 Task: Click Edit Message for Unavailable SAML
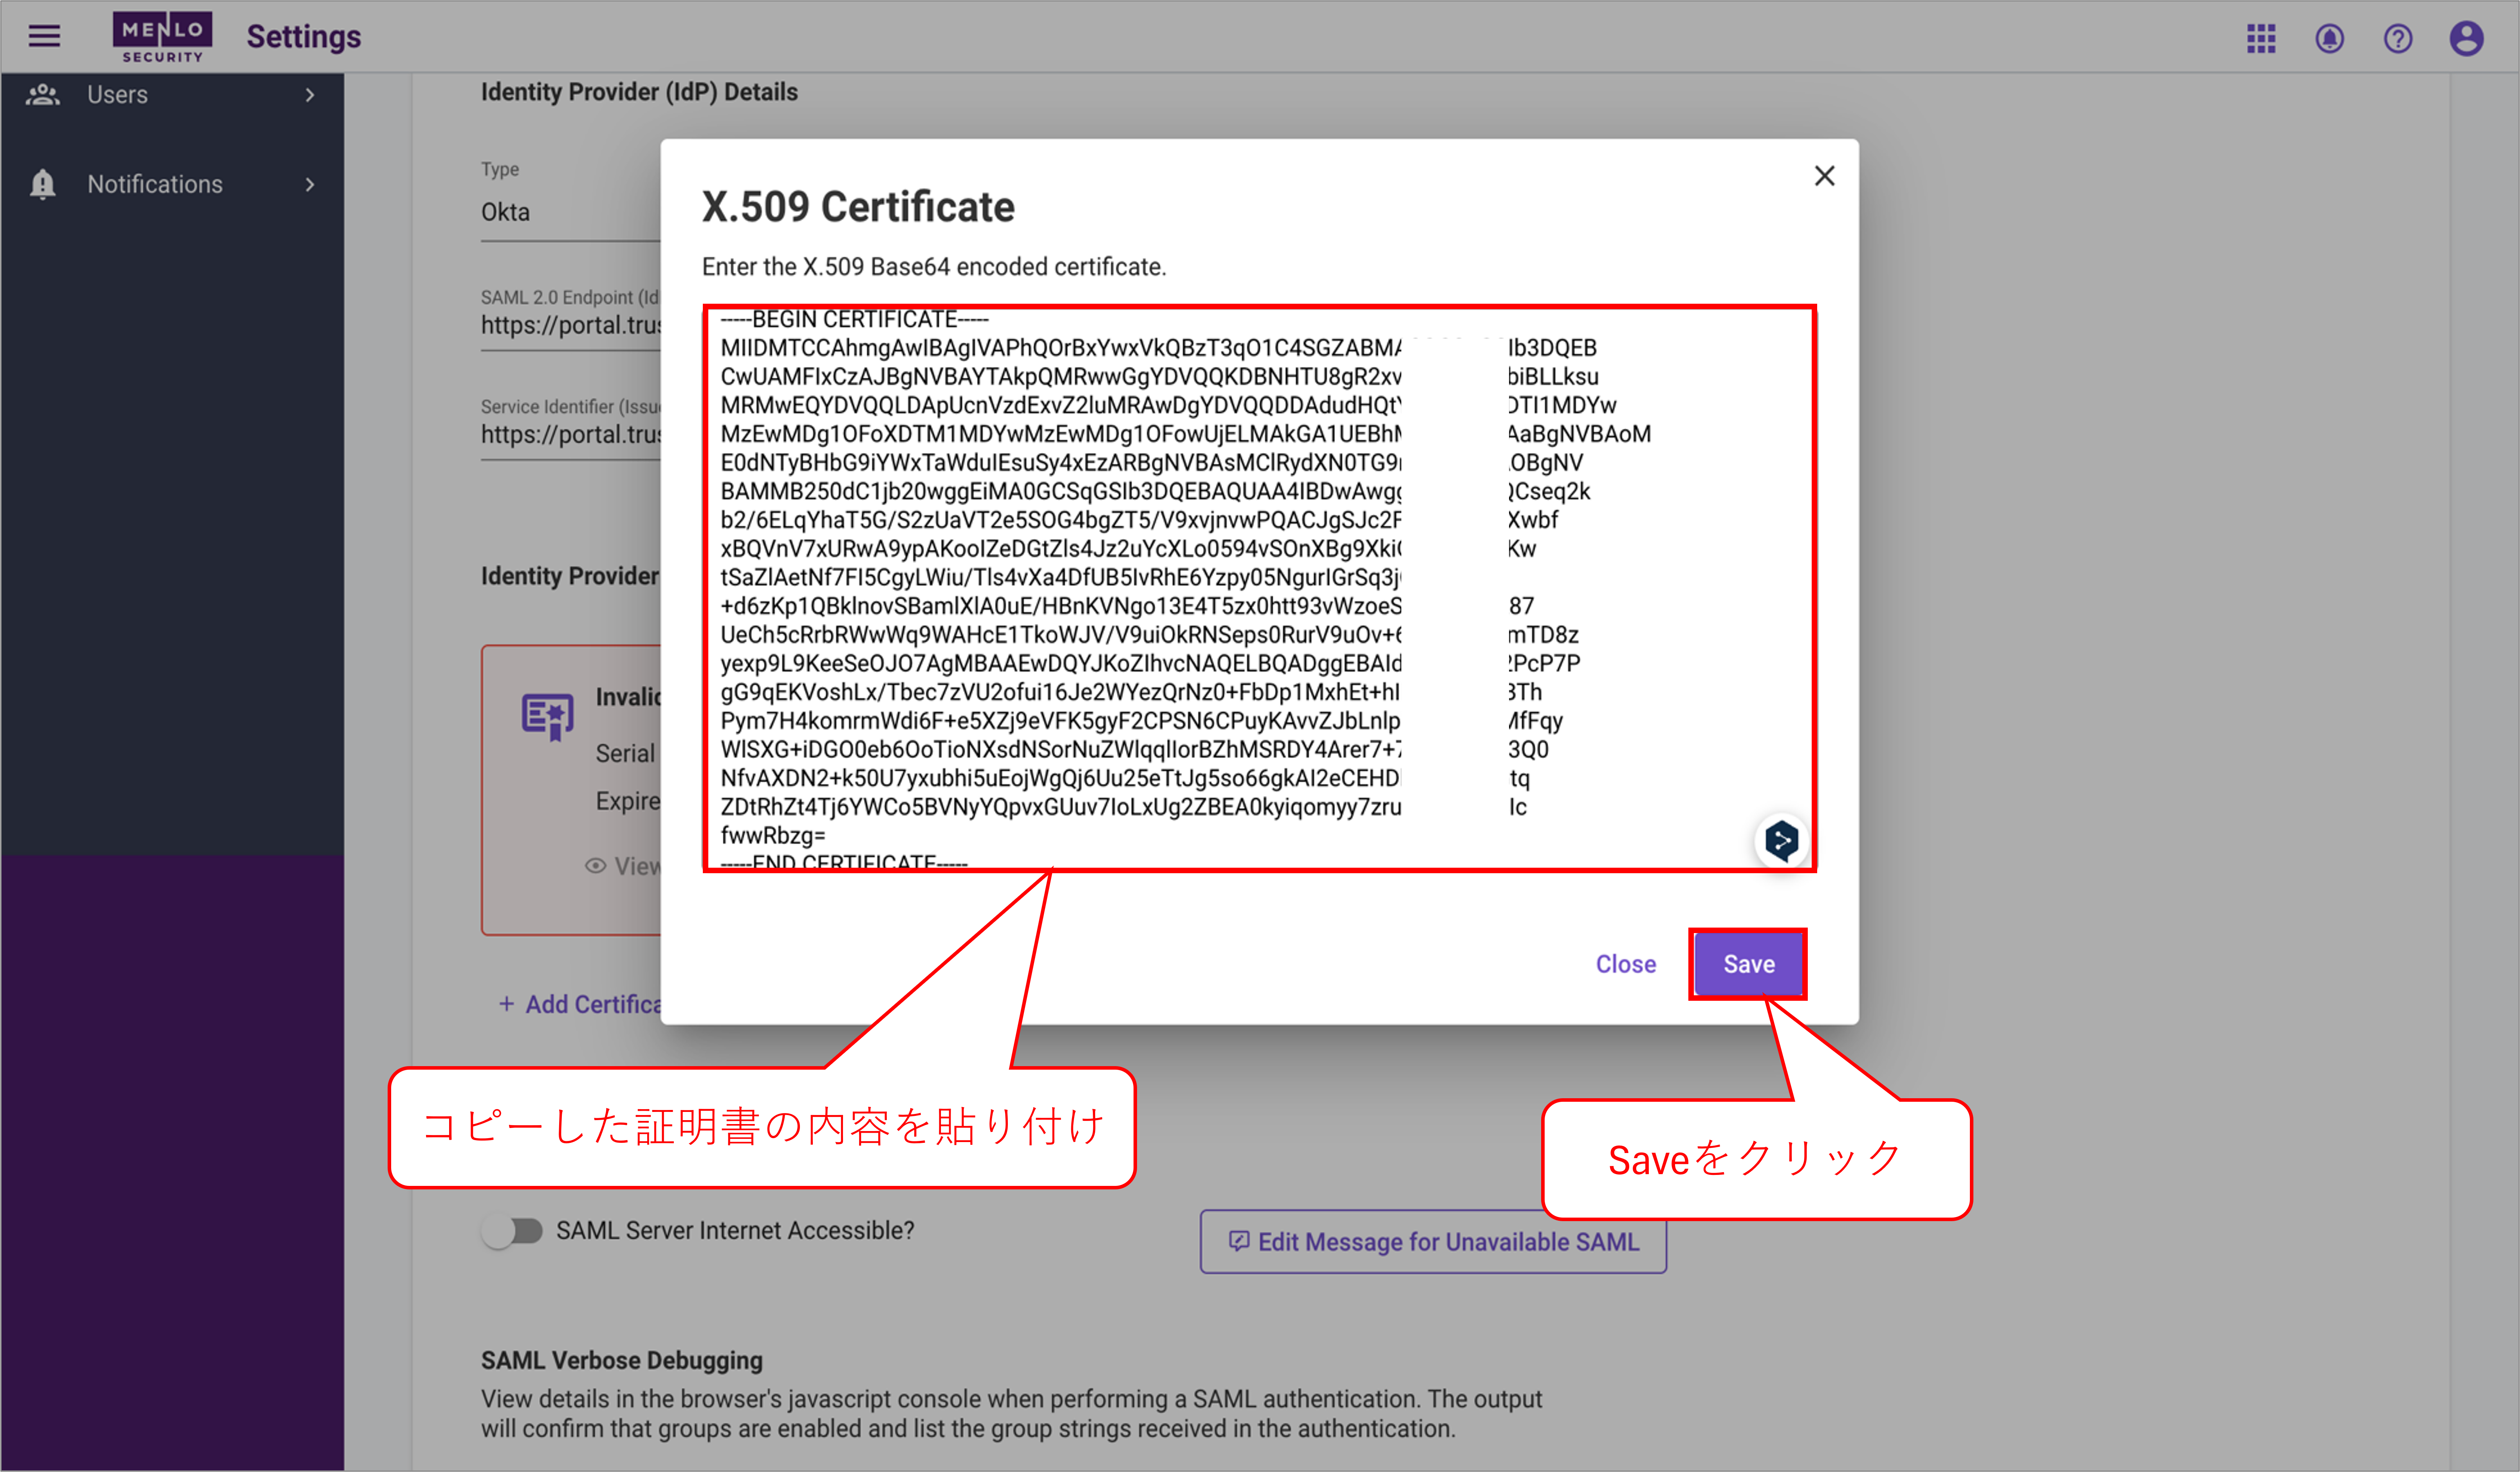[1433, 1242]
